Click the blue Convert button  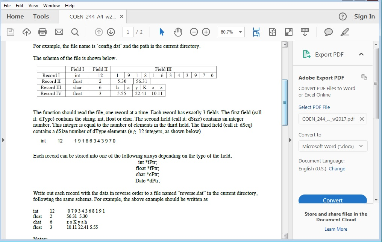point(332,200)
